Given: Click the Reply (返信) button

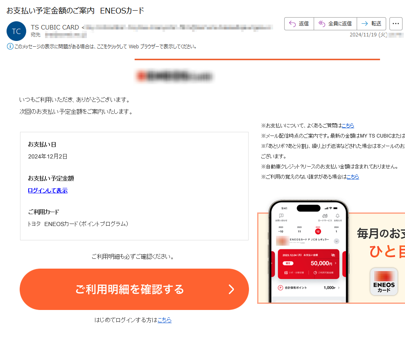Looking at the screenshot, I should [299, 24].
